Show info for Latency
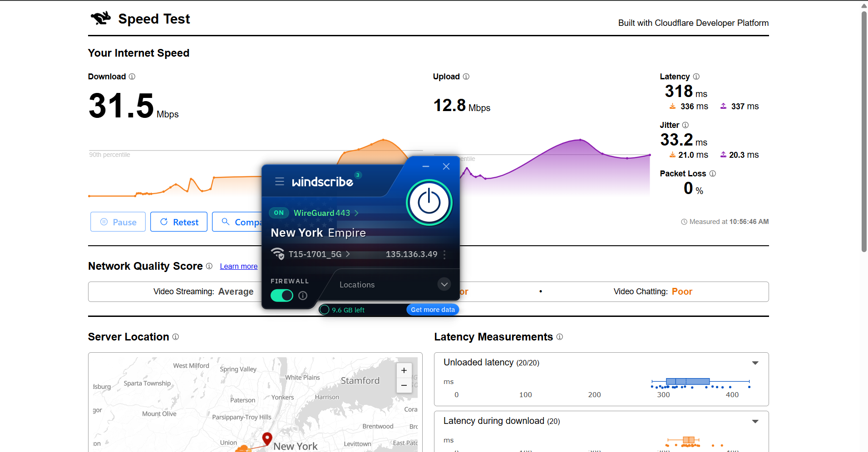Screen dimensions: 868x452 [696, 77]
